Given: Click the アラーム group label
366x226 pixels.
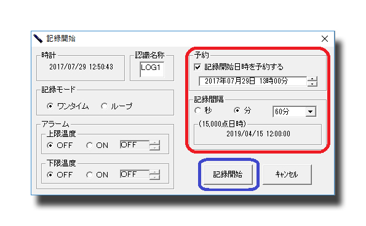Looking at the screenshot, I should click(x=55, y=123).
